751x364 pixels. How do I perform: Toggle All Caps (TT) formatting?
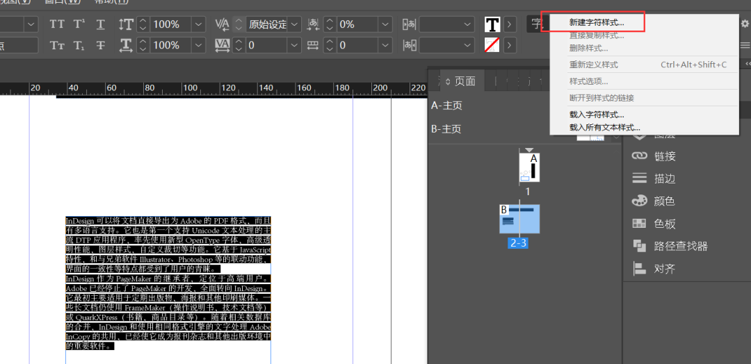click(x=57, y=24)
